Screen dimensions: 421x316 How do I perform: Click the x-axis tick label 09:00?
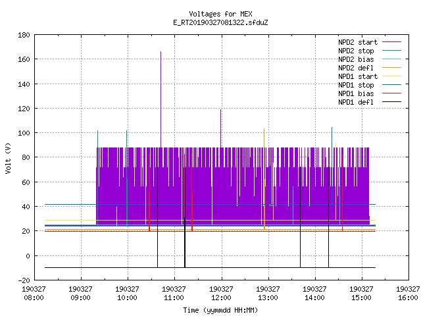coord(80,298)
